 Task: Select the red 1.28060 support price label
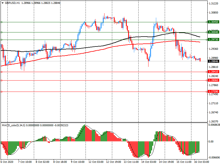click(213, 80)
